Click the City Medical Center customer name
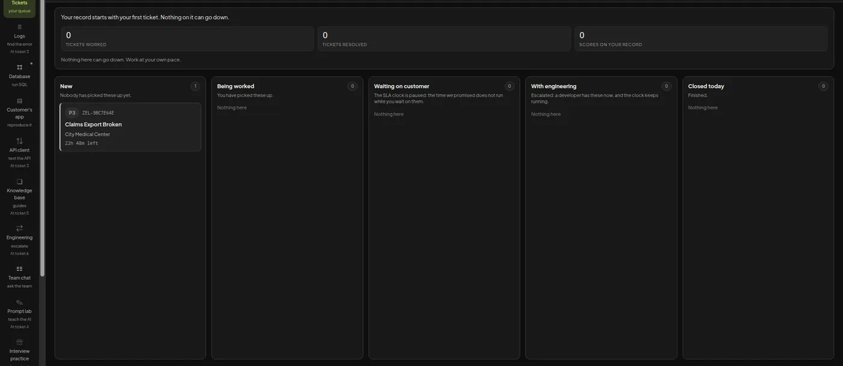843x366 pixels. pos(87,135)
